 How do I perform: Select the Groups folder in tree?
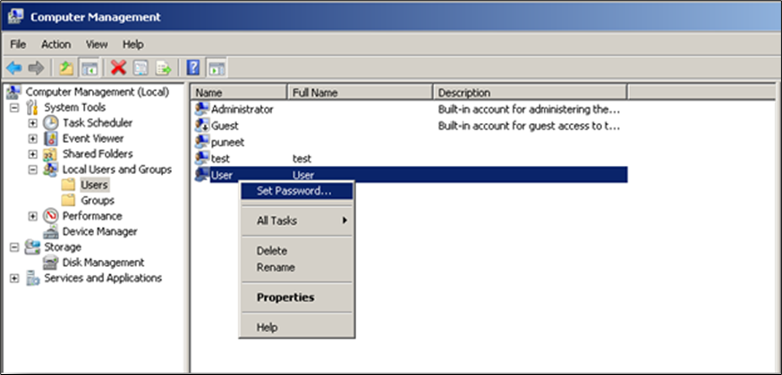point(97,200)
